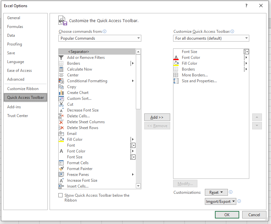Click the Insert Cells icon
The image size is (271, 224).
(61, 186)
